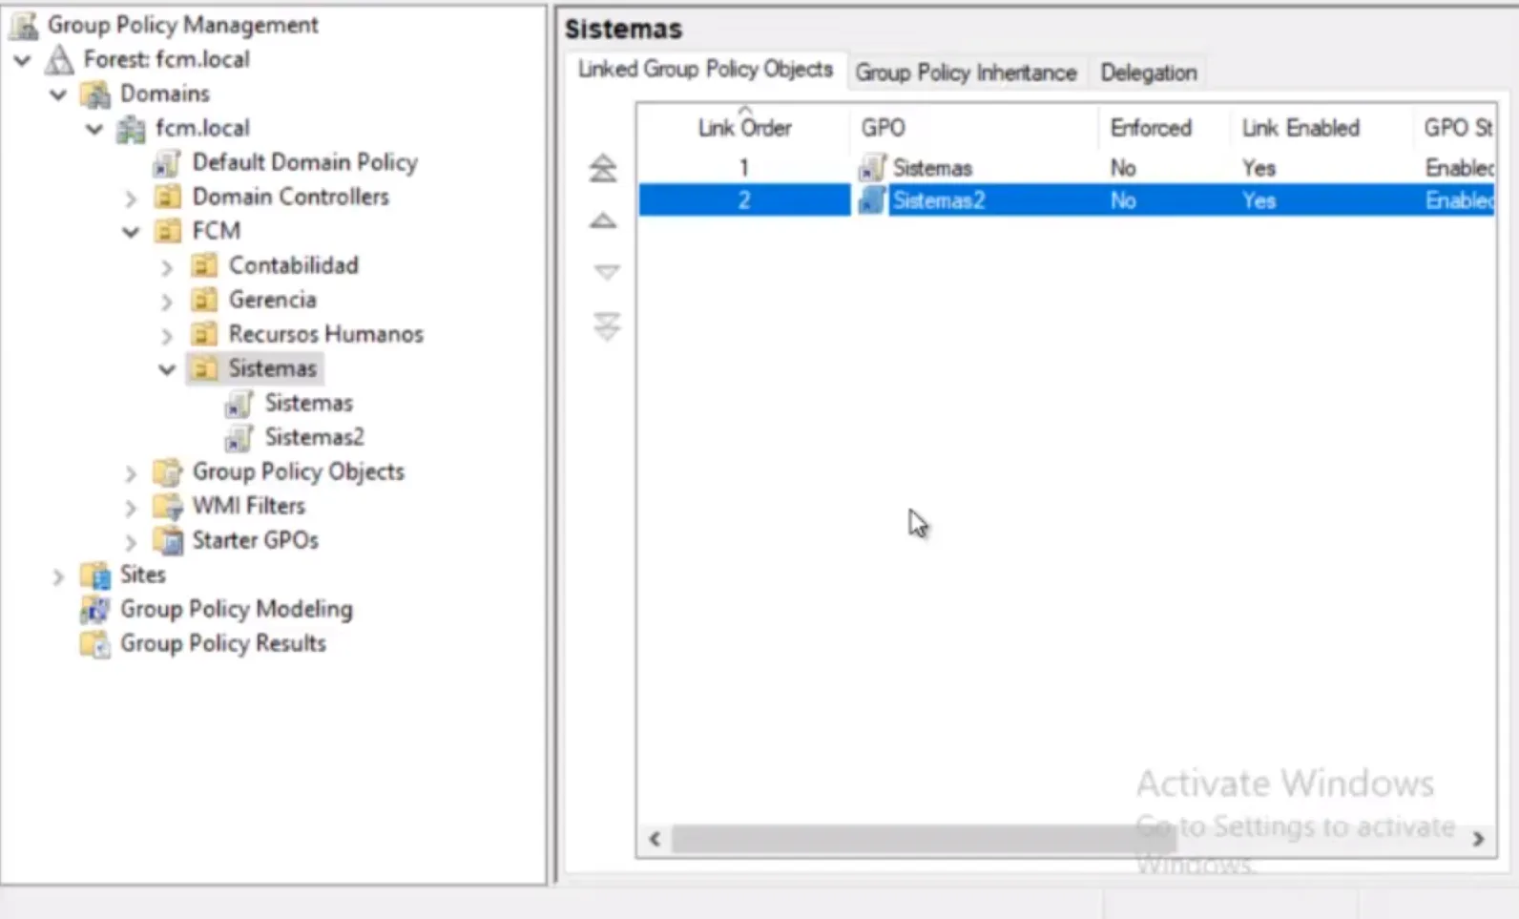Open the Delegation tab
1519x919 pixels.
[1148, 73]
